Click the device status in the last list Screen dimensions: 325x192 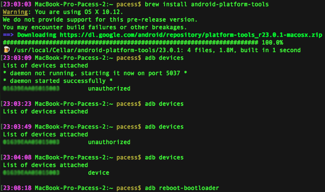99,173
